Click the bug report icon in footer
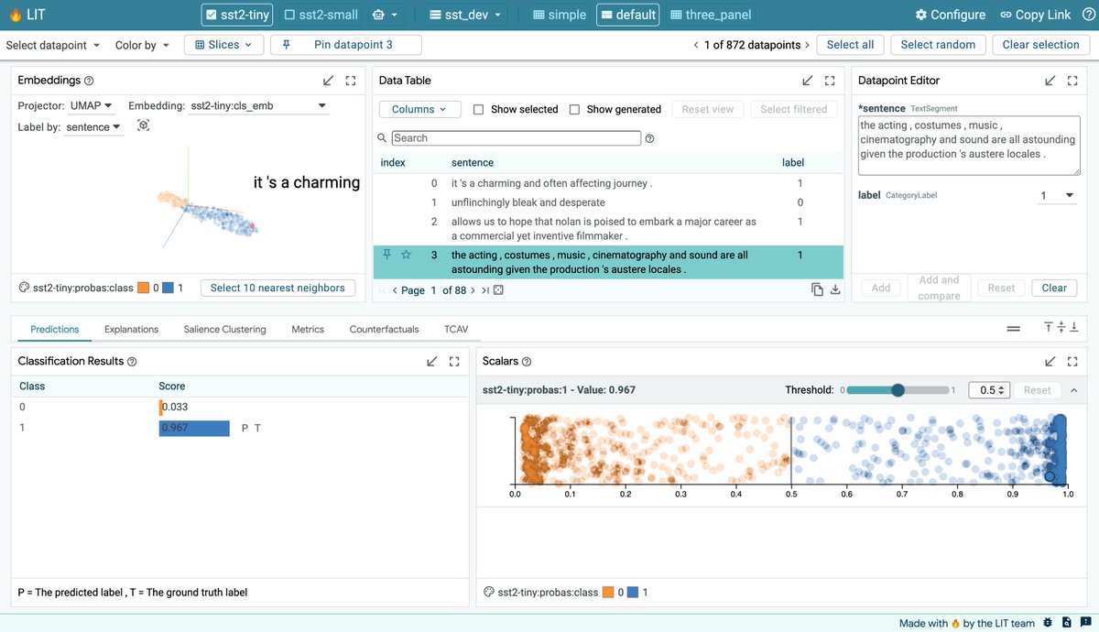The image size is (1099, 632). point(1047,623)
